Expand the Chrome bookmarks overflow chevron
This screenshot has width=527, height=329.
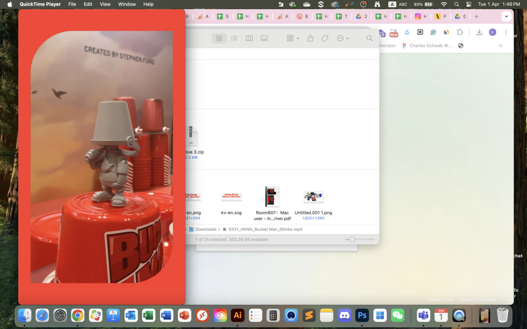pos(500,46)
